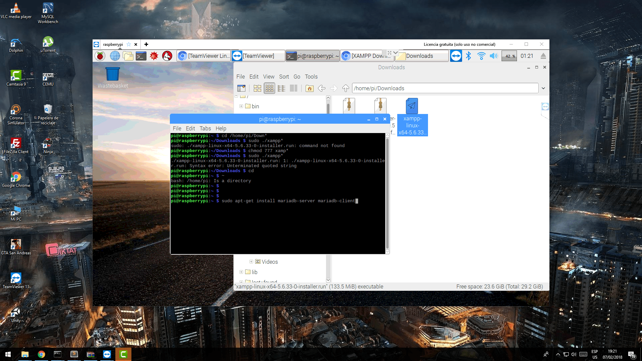This screenshot has width=642, height=361.
Task: Click the home folder toolbar button
Action: [309, 88]
